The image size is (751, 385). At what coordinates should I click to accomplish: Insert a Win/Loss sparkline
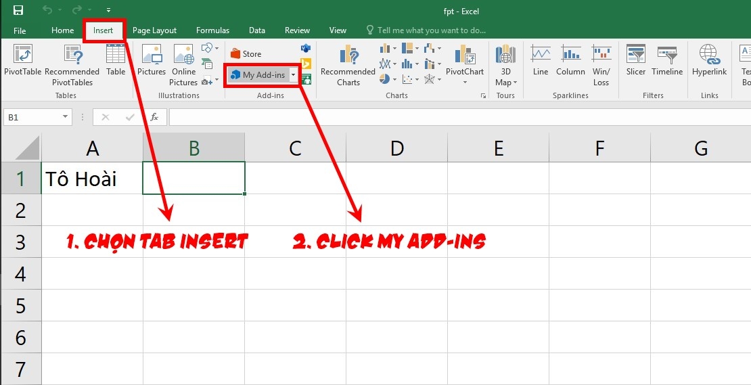tap(601, 65)
